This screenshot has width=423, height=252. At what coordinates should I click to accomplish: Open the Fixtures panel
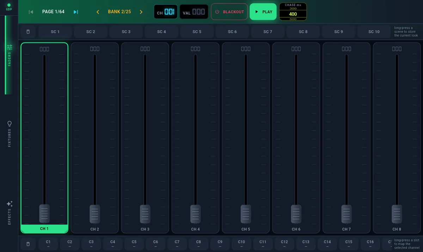coord(10,134)
